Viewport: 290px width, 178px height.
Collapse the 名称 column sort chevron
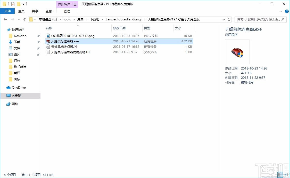point(78,26)
